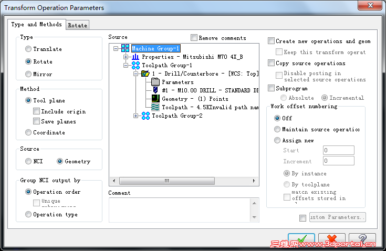Click the Toolpath Group-2 icon
Screen dimensions: 386x251
point(145,116)
